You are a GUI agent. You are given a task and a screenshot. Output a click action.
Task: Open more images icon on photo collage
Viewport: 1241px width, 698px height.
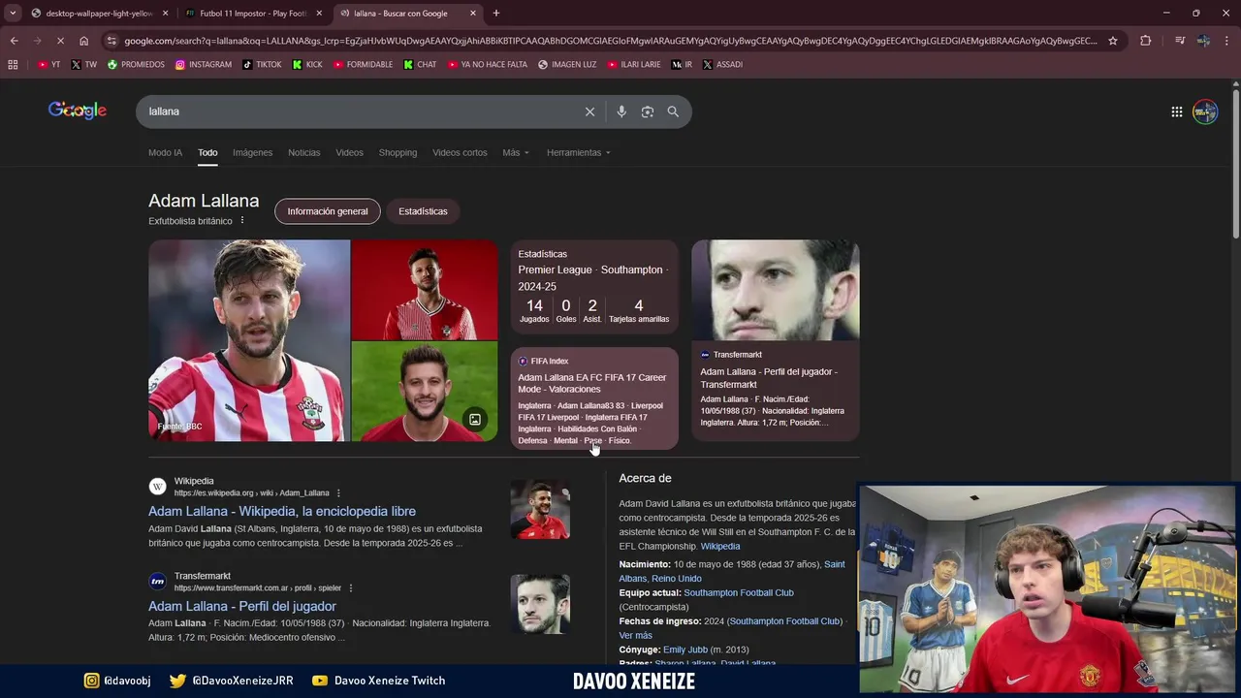tap(475, 420)
